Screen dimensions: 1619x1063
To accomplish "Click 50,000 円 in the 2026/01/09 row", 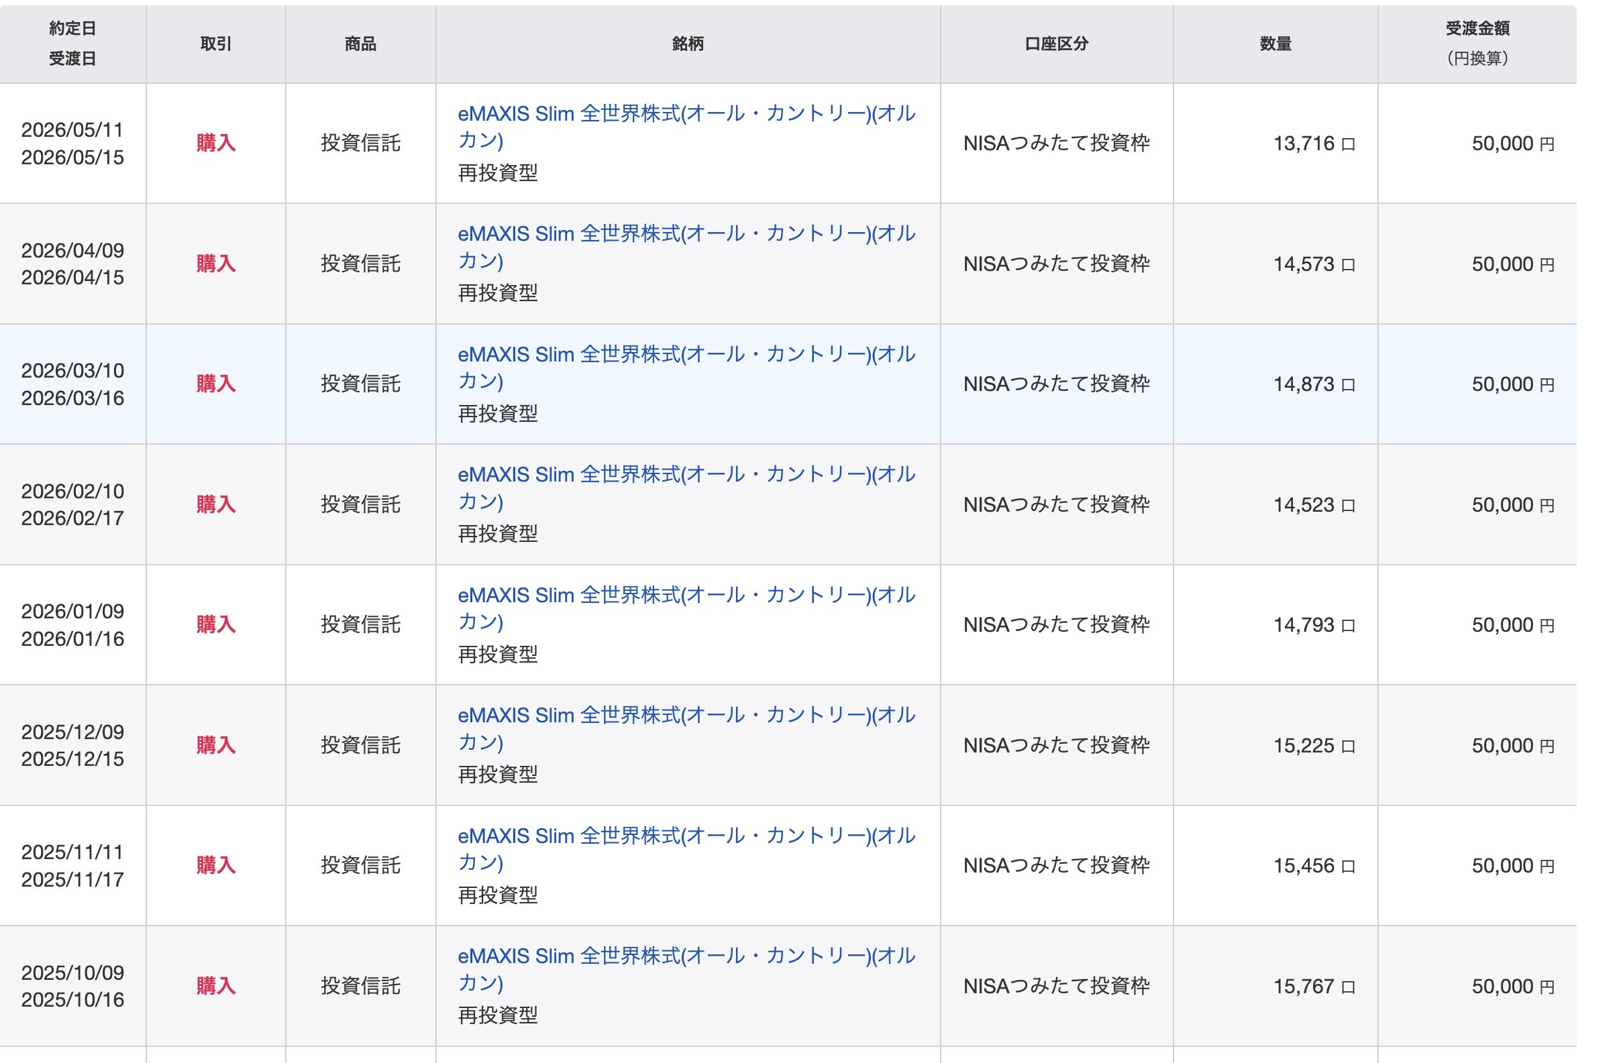I will [1513, 625].
